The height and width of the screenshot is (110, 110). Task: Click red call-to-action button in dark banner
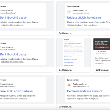tap(102, 47)
